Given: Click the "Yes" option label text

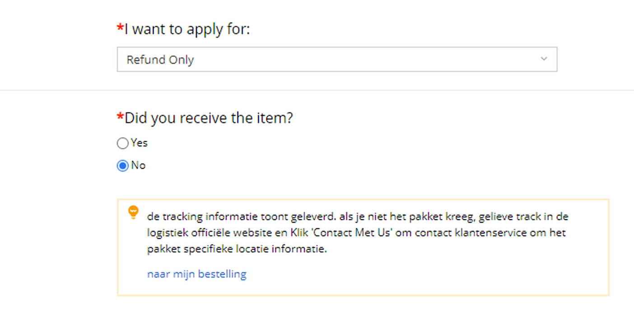Looking at the screenshot, I should point(140,143).
